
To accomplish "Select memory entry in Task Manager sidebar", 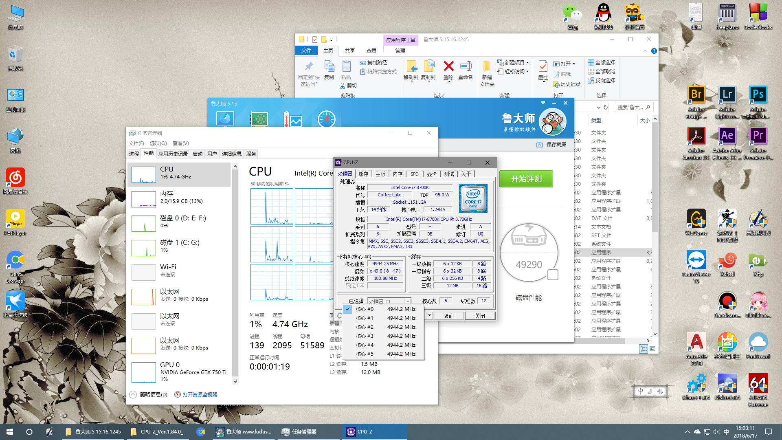I will [x=179, y=199].
